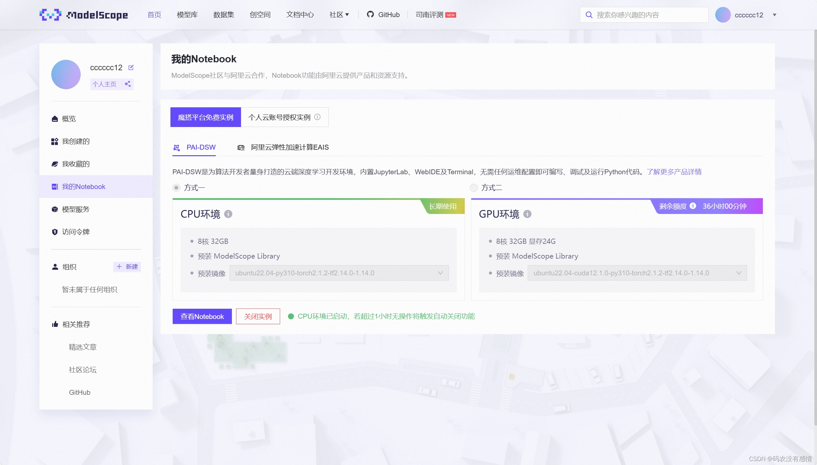Open 司南评测 in top navigation
Screen dimensions: 817x465
pyautogui.click(x=430, y=15)
